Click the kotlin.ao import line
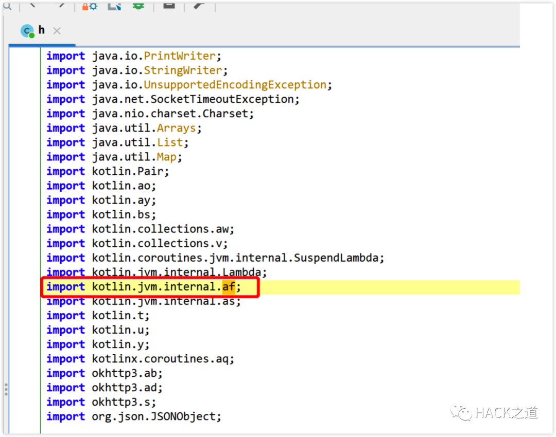The width and height of the screenshot is (556, 437). click(x=101, y=186)
